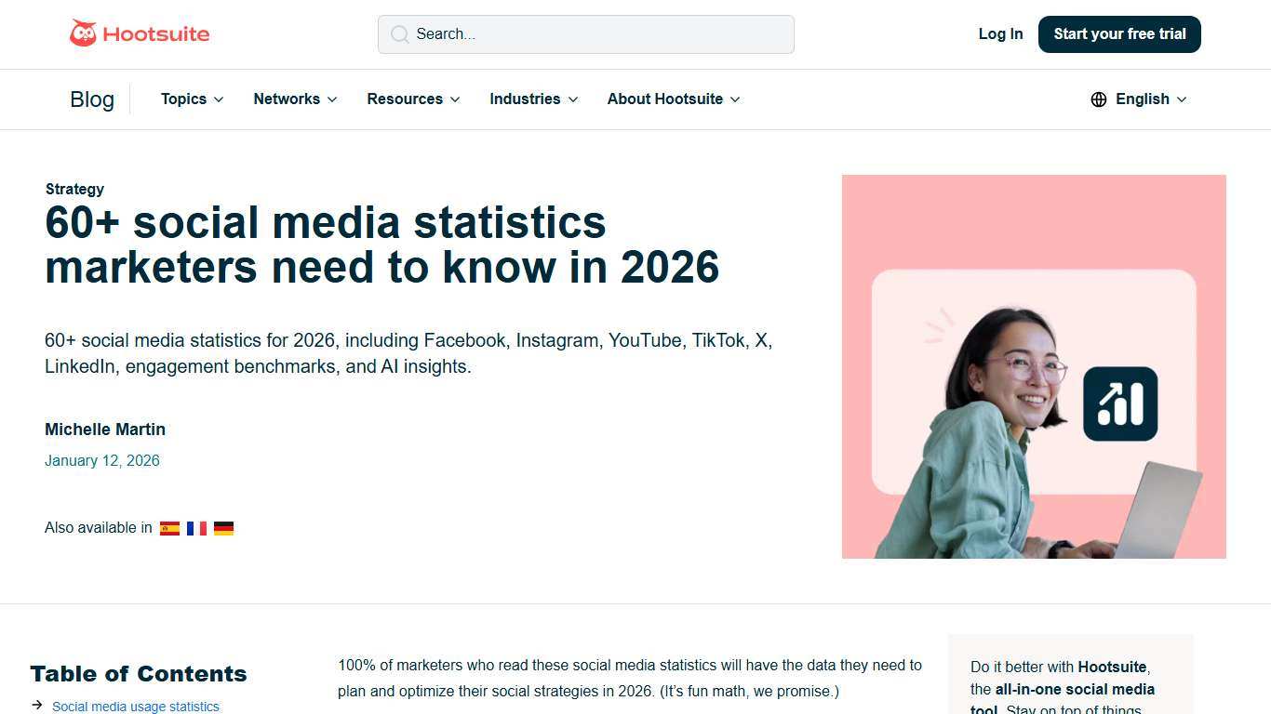Click inside the Search field

click(585, 34)
